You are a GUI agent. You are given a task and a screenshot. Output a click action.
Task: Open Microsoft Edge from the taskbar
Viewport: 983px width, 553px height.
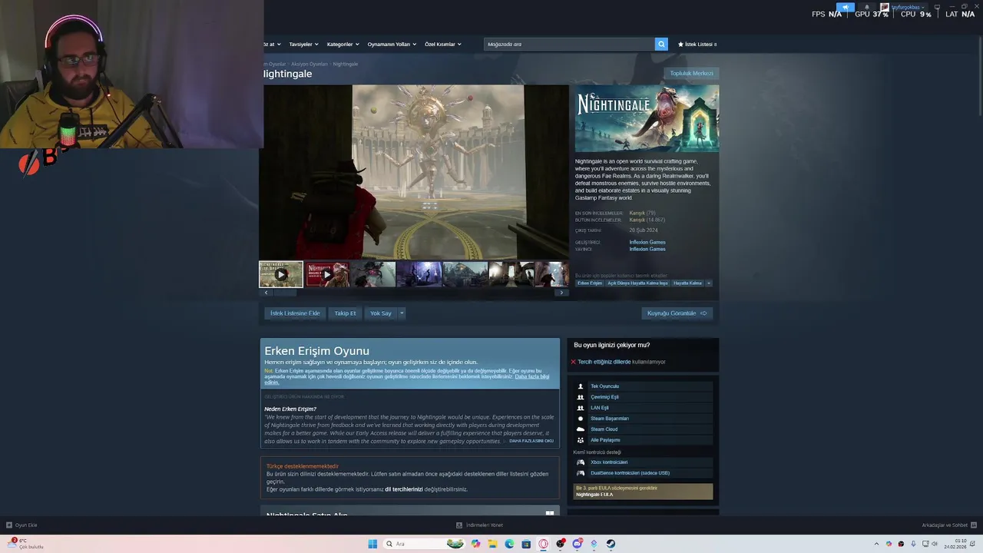509,544
